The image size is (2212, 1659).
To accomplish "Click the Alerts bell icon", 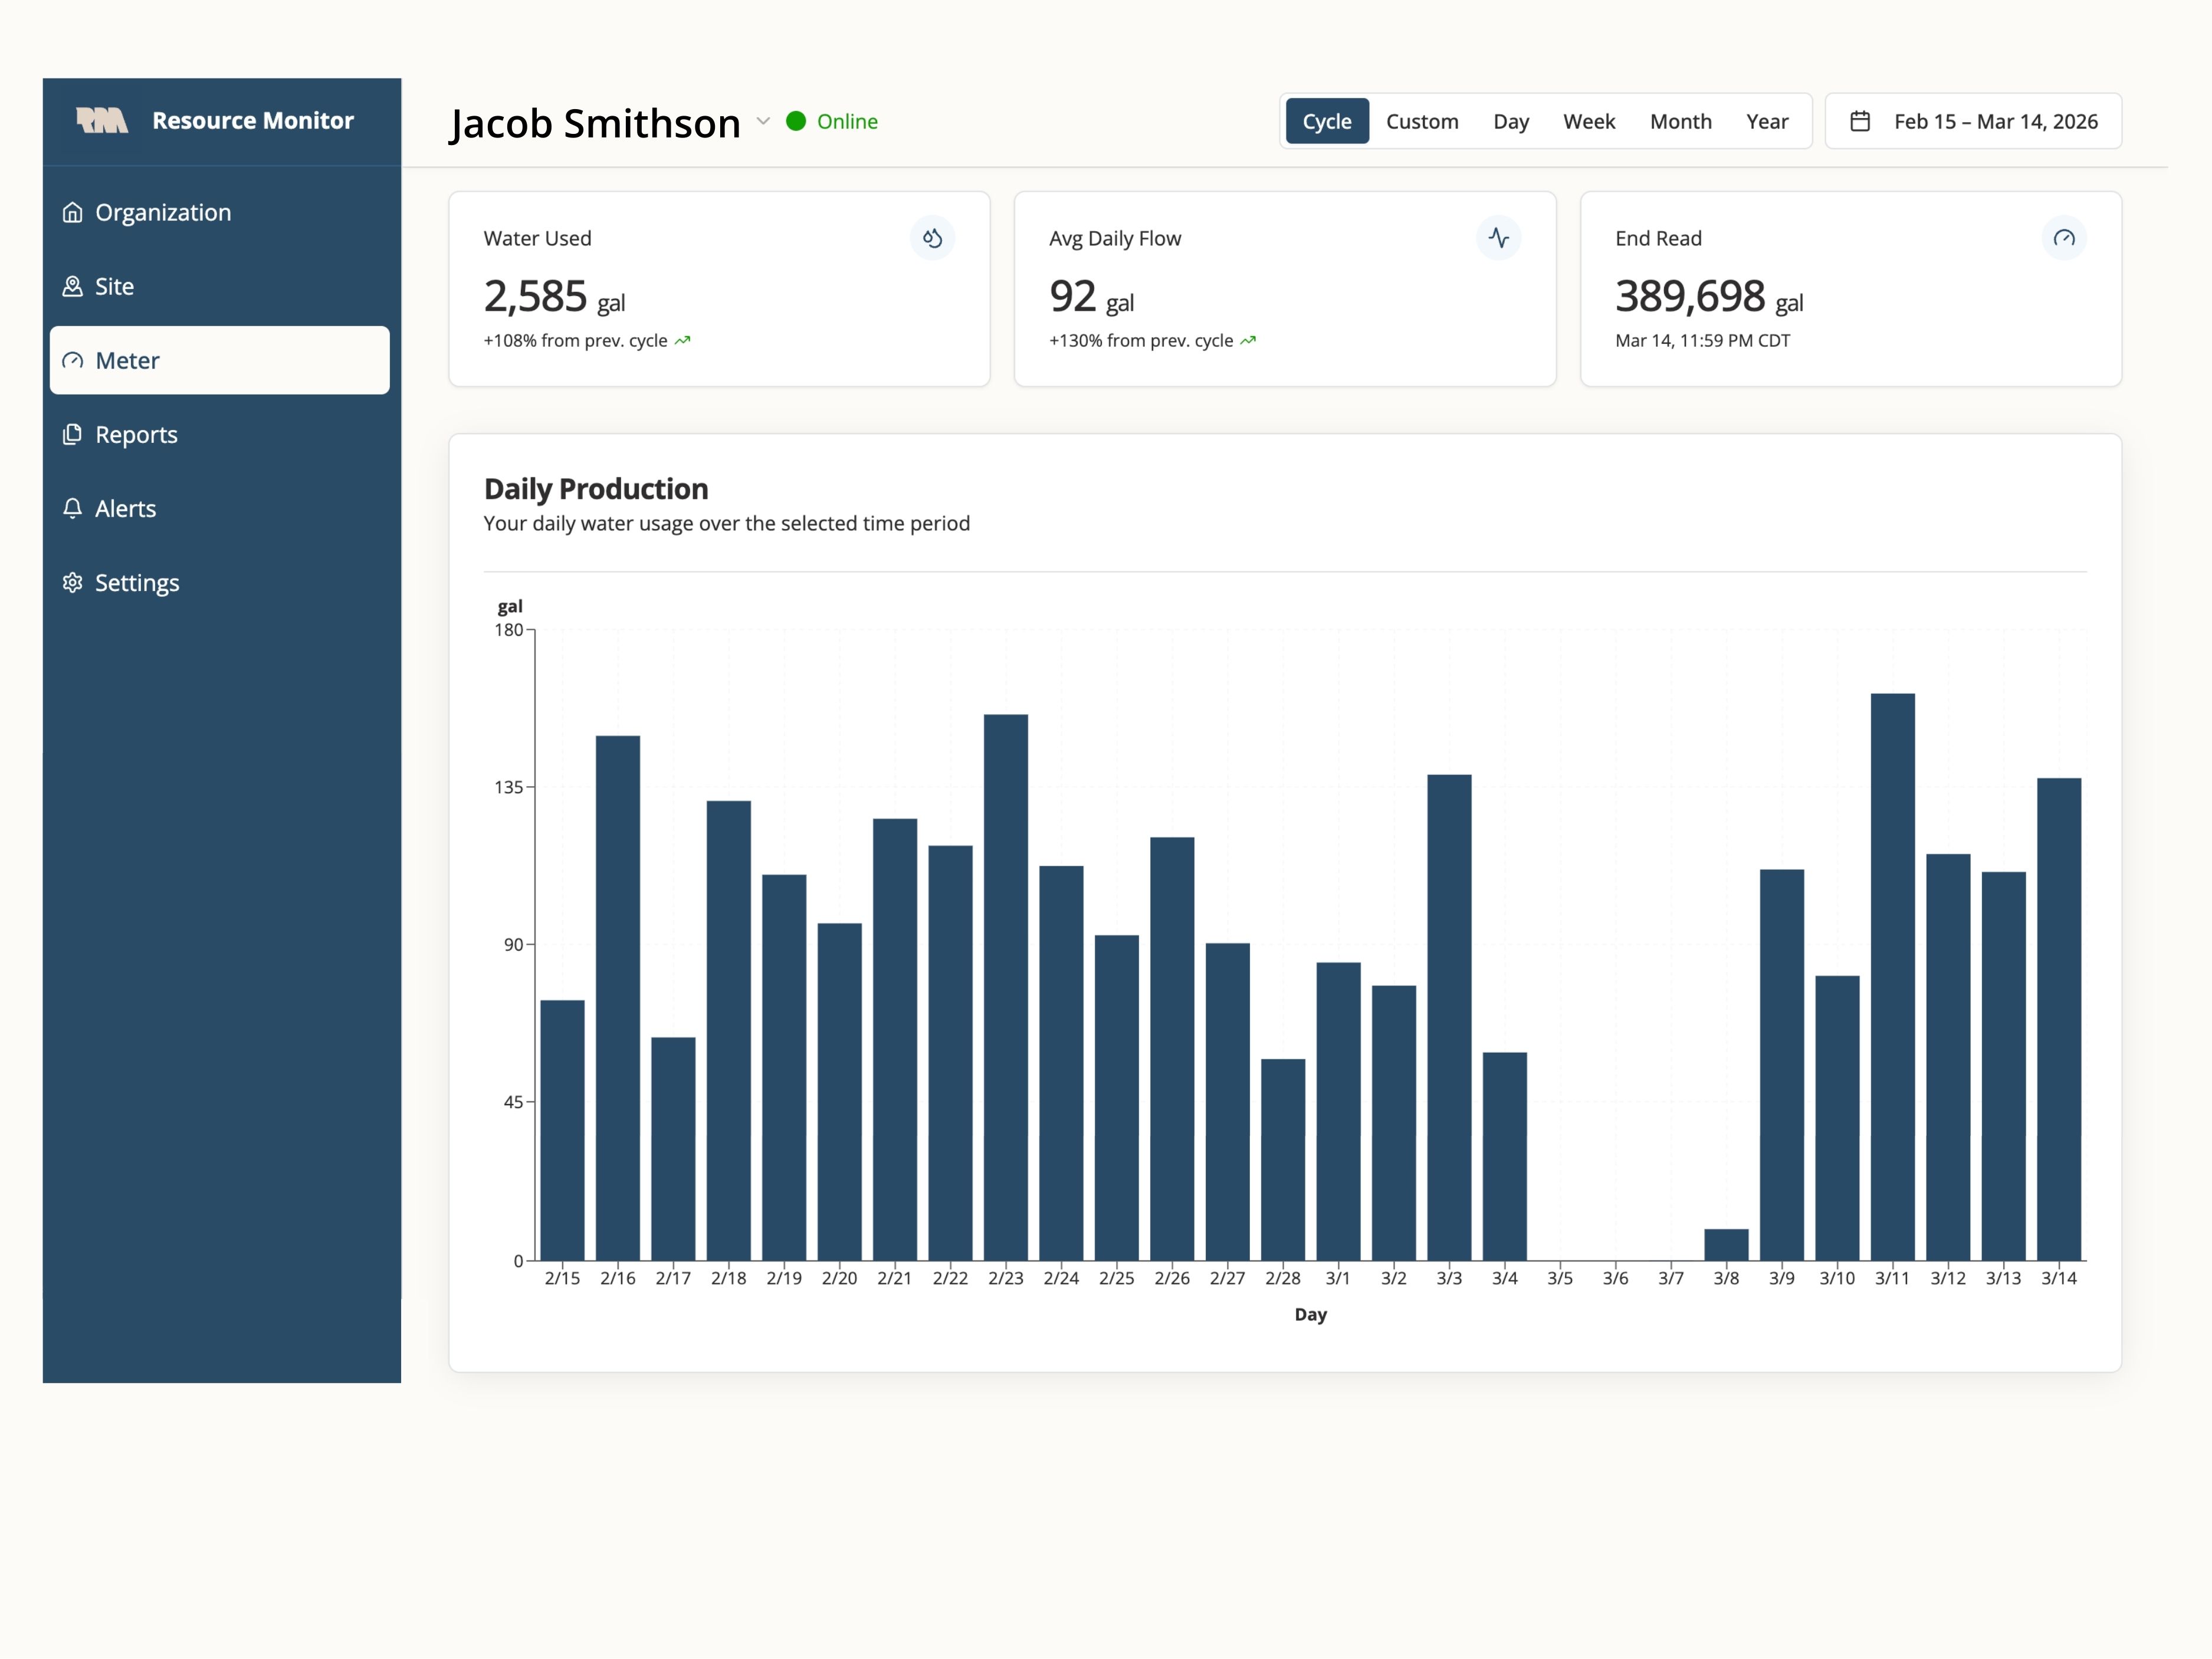I will [72, 508].
